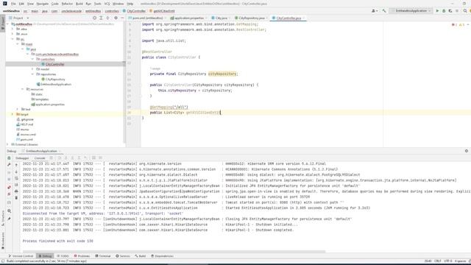
Task: Open the TODO tool window
Action: [63, 256]
